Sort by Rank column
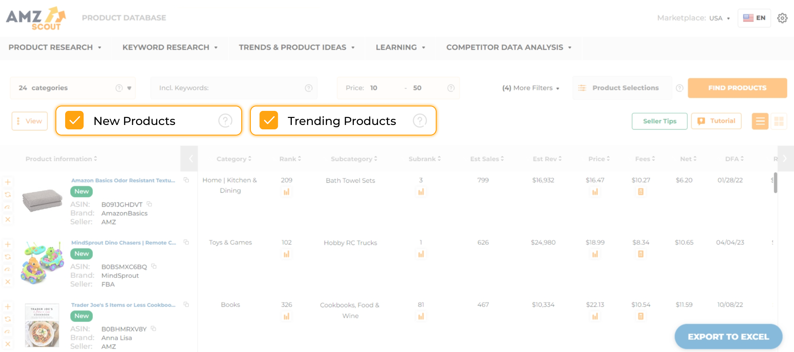The width and height of the screenshot is (794, 352). (290, 159)
